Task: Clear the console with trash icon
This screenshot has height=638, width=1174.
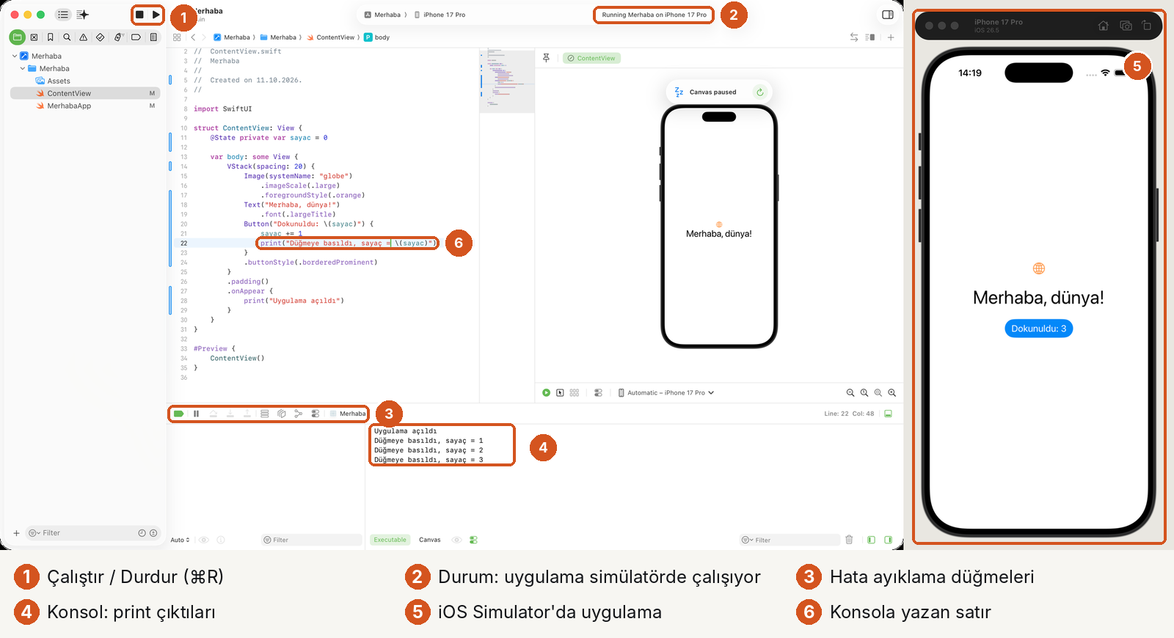Action: click(x=849, y=540)
